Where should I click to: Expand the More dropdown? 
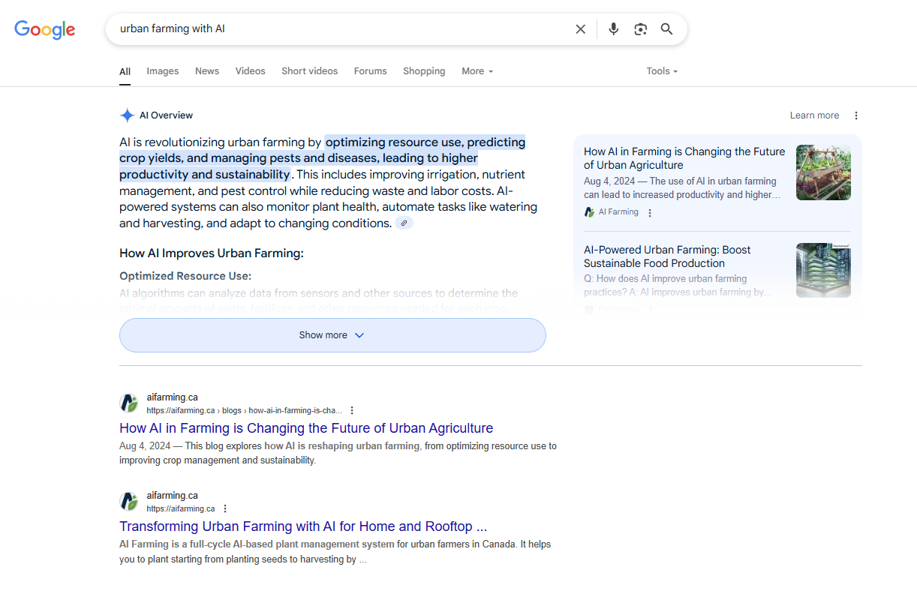tap(477, 71)
